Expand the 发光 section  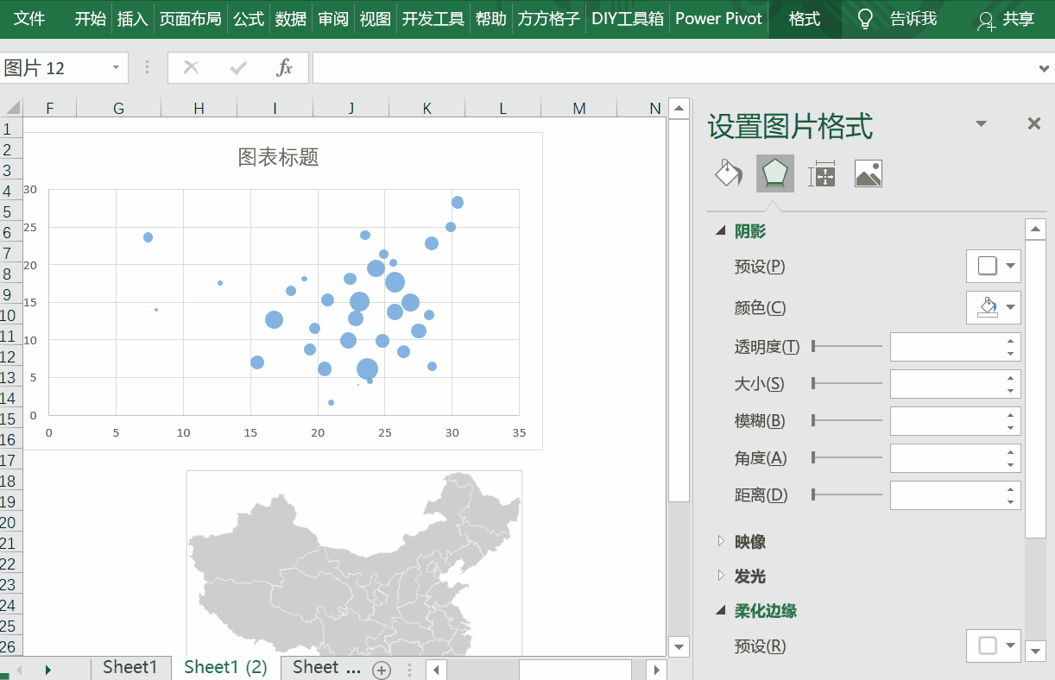coord(721,576)
